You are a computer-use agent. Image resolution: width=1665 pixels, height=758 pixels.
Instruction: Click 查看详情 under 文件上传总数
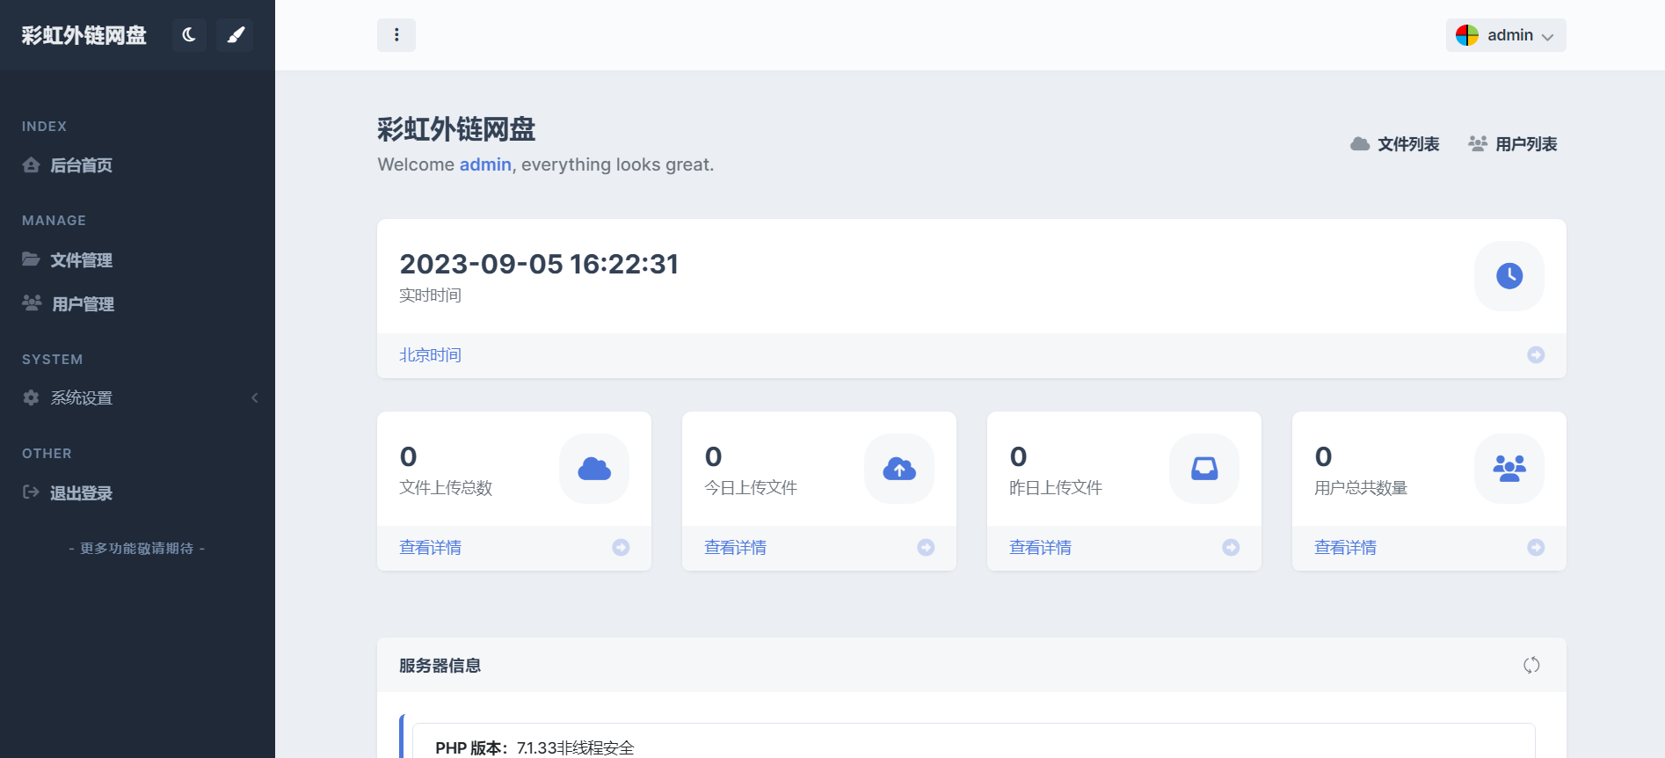pyautogui.click(x=430, y=548)
